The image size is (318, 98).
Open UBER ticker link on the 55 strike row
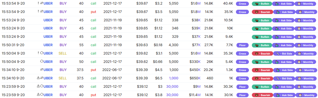point(48,45)
